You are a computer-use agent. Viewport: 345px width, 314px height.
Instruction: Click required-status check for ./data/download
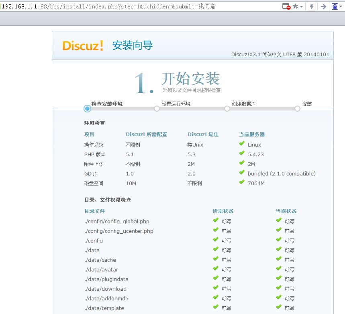(x=216, y=287)
